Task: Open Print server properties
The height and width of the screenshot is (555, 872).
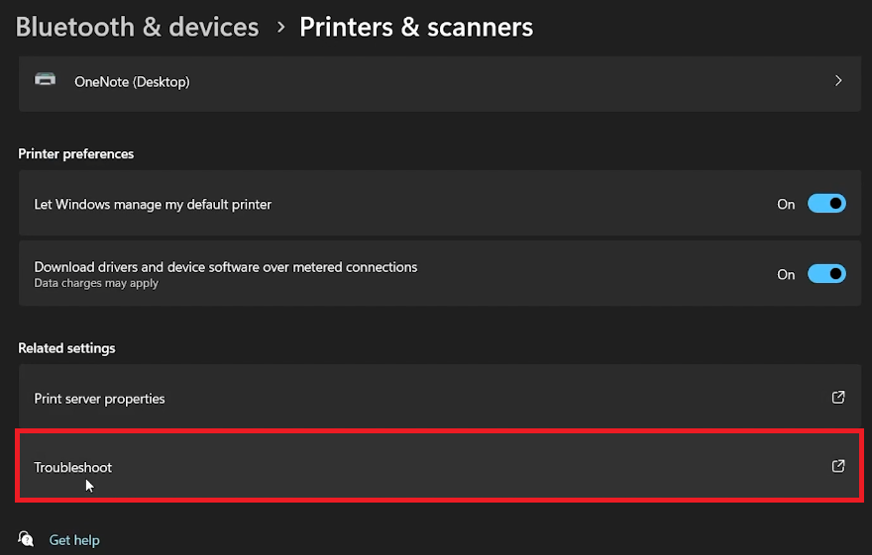Action: pyautogui.click(x=99, y=399)
